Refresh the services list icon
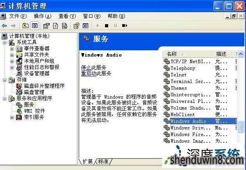Screen dimensions: 246x170 coord(55,26)
